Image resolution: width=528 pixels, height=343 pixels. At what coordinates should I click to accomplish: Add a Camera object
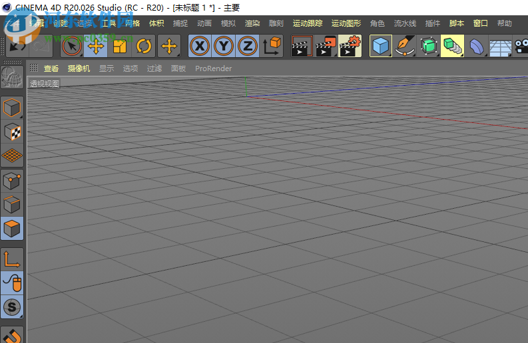(521, 46)
